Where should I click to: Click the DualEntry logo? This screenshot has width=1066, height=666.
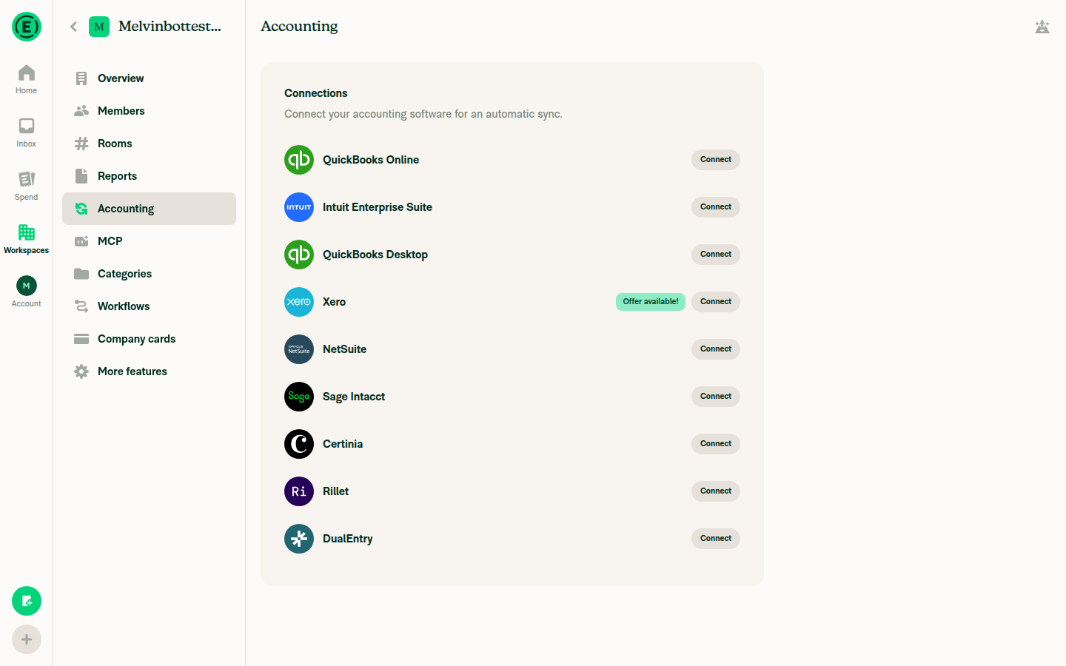299,539
